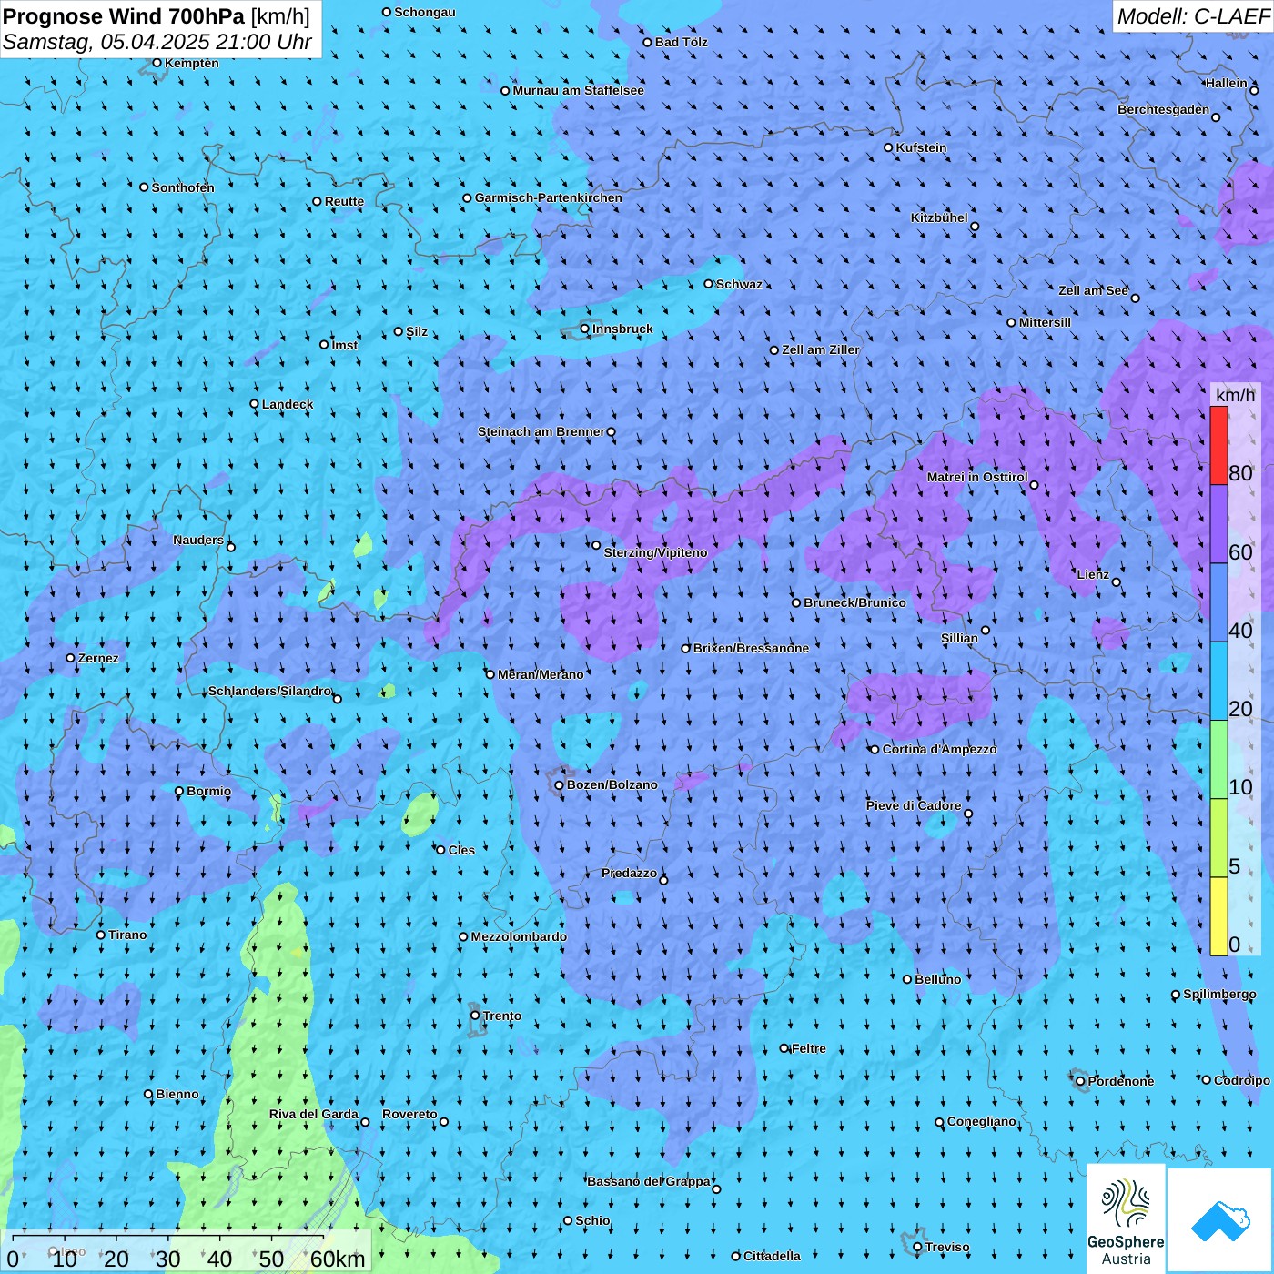Click the Landeck city label

click(288, 404)
